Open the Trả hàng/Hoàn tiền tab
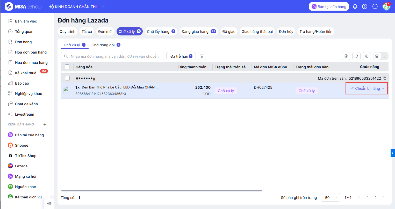Viewport: 395px width, 209px height. (316, 32)
